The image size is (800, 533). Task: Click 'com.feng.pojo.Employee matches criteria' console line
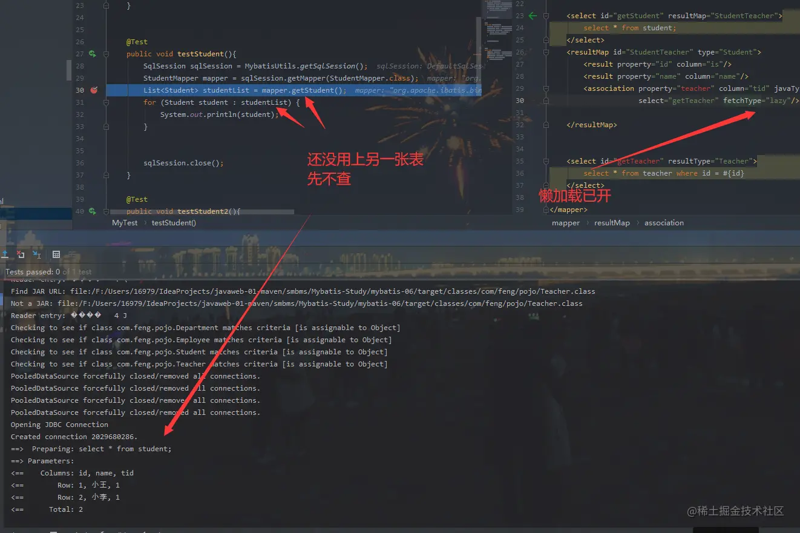point(202,340)
